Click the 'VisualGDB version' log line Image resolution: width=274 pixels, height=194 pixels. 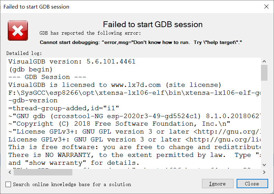click(x=72, y=62)
